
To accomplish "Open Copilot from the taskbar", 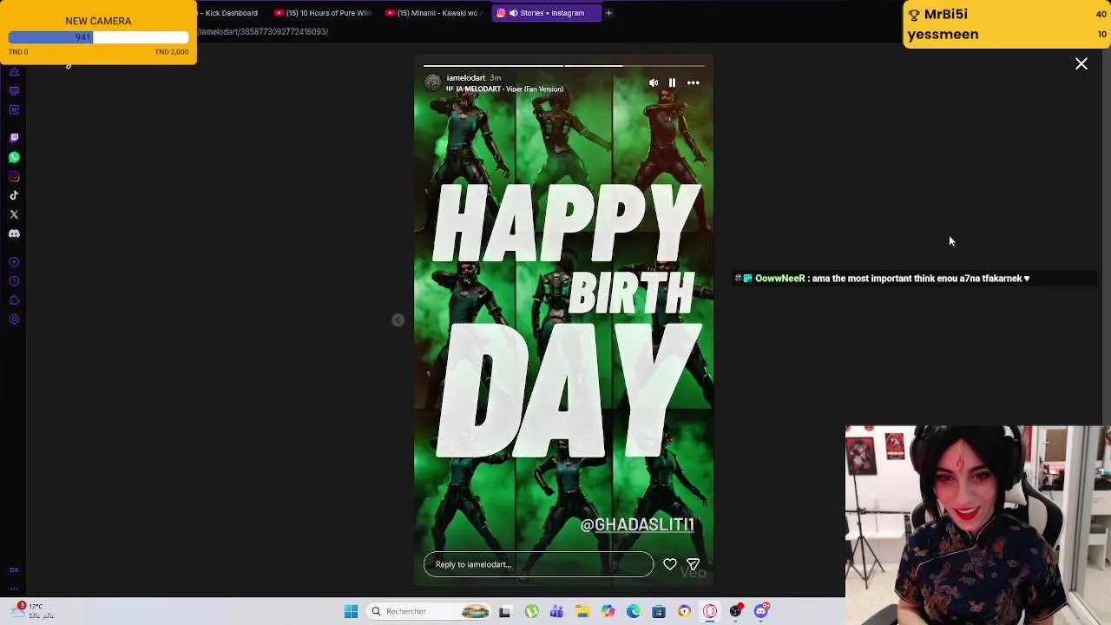I will coord(608,612).
